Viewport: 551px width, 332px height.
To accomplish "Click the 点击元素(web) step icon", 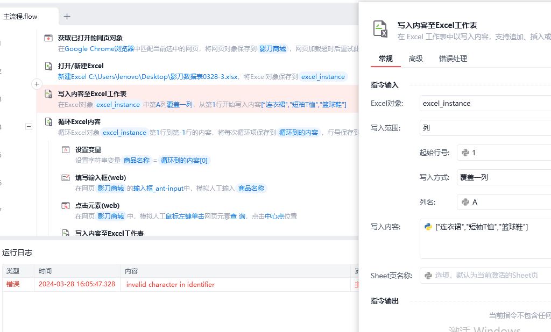I will (66, 206).
